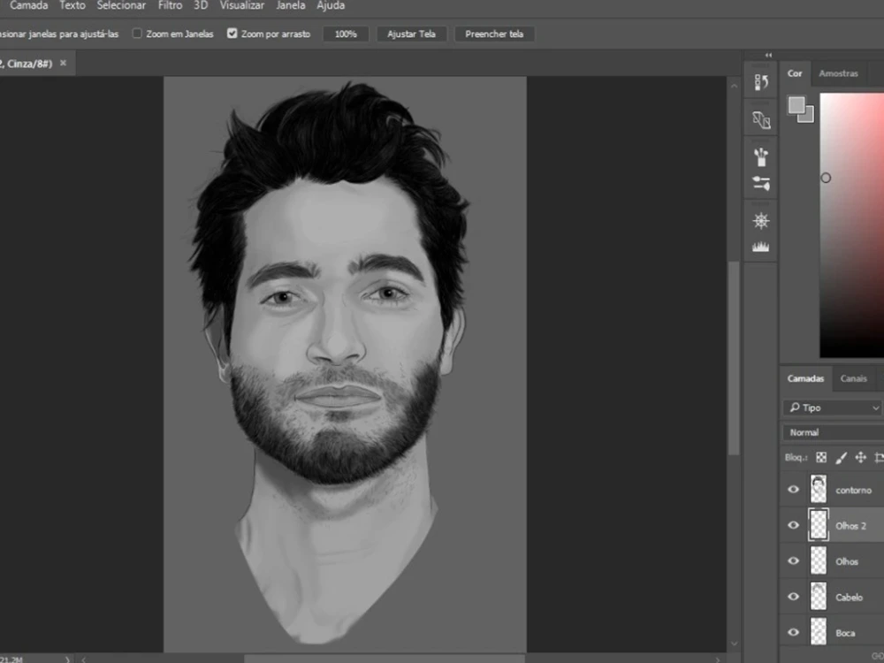
Task: Open the Tipo layer filter dropdown
Action: [834, 408]
